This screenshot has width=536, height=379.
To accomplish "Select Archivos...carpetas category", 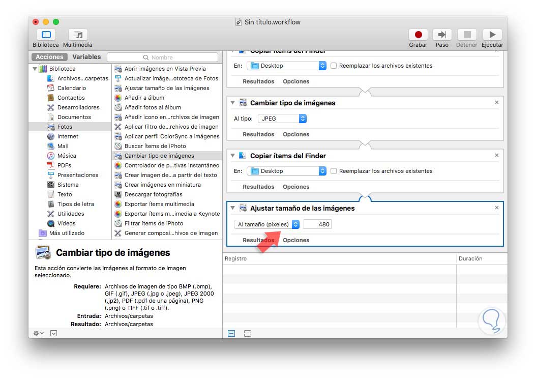I will [x=83, y=78].
